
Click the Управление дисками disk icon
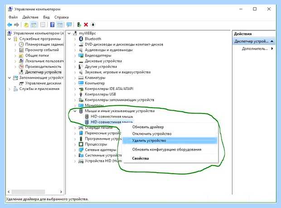[x=21, y=83]
